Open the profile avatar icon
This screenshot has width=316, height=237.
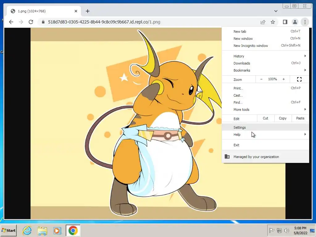pos(295,22)
